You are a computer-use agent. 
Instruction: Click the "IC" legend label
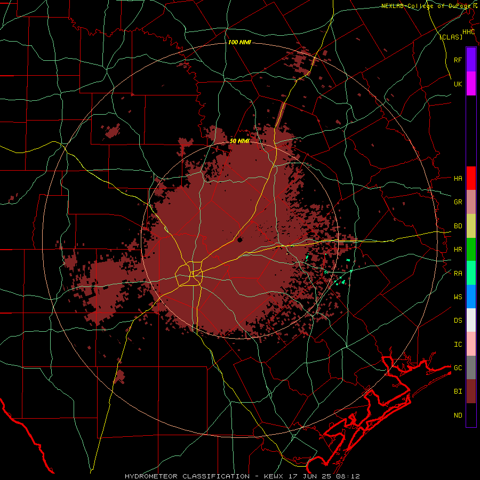click(458, 344)
